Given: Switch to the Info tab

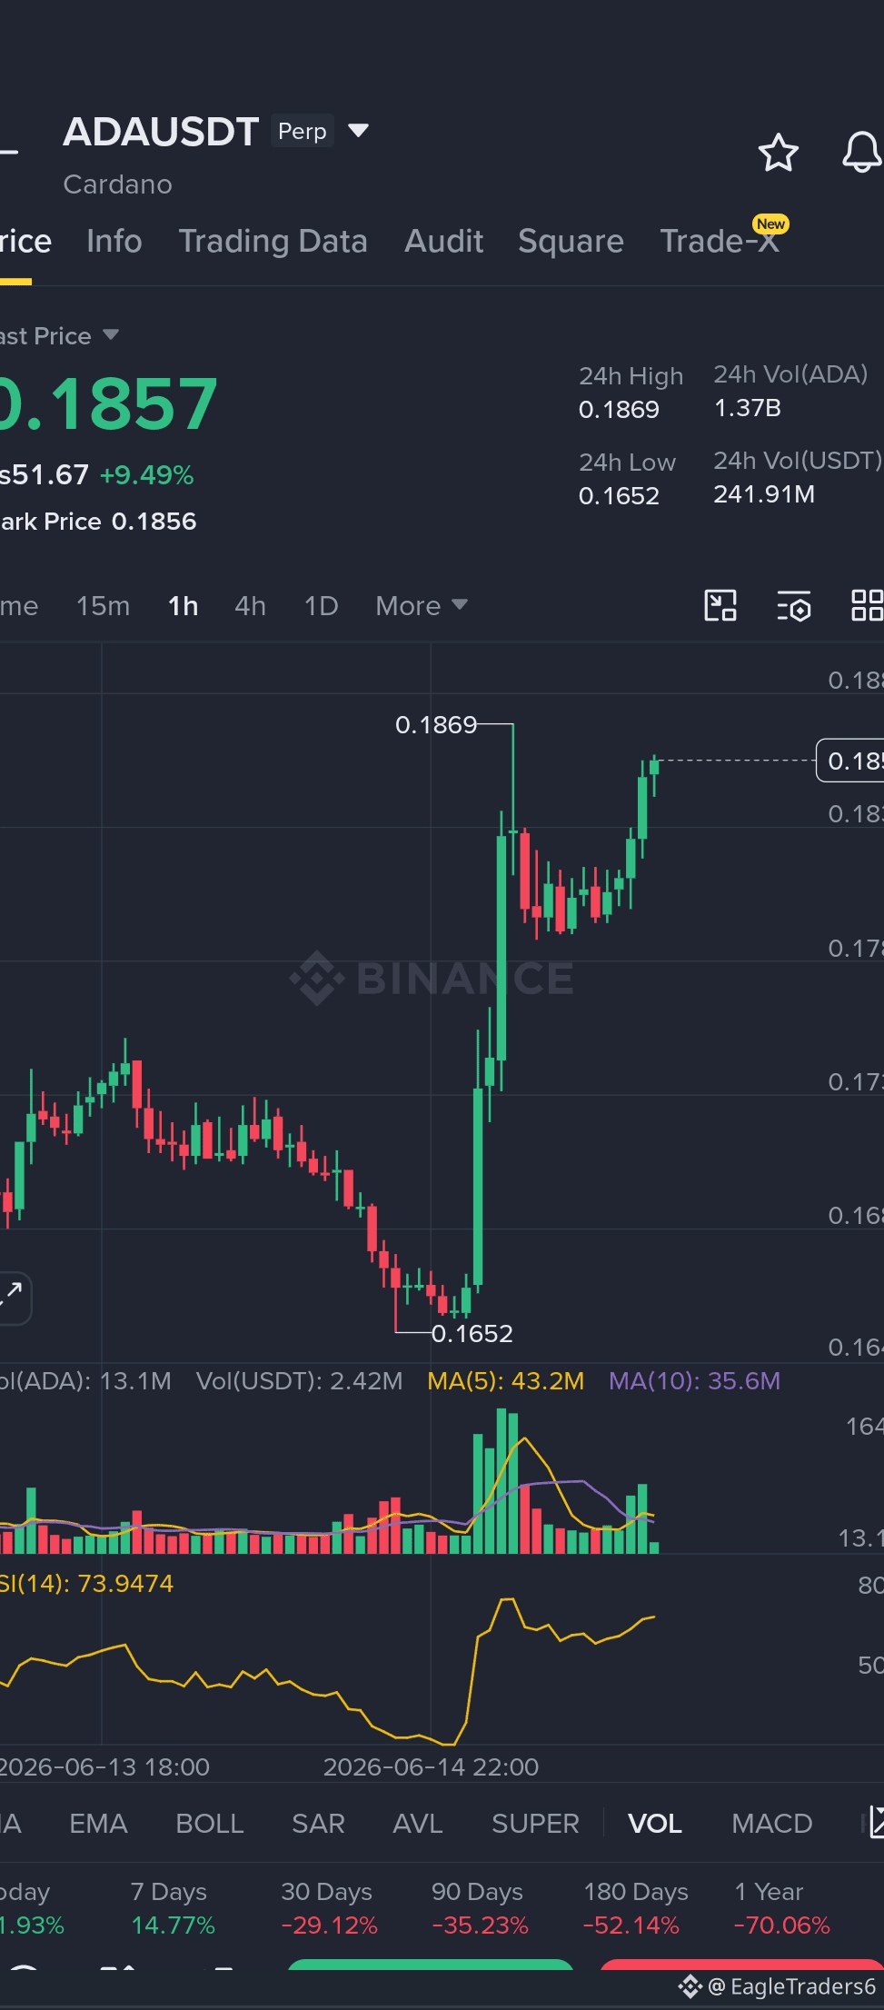Looking at the screenshot, I should pyautogui.click(x=114, y=241).
